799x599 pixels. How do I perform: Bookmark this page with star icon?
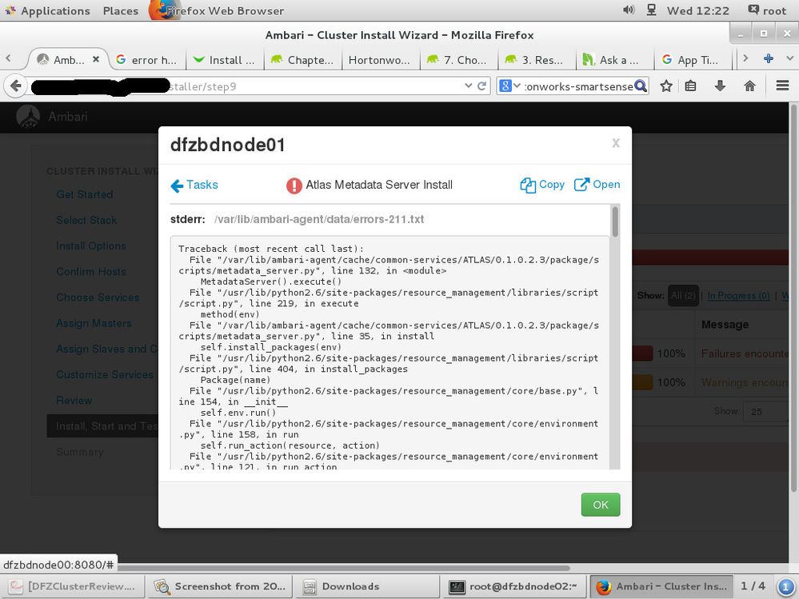point(665,86)
